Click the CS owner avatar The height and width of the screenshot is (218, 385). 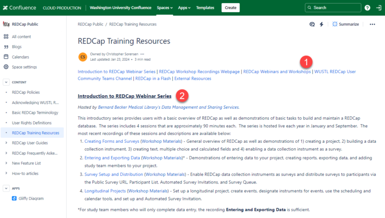(x=83, y=57)
